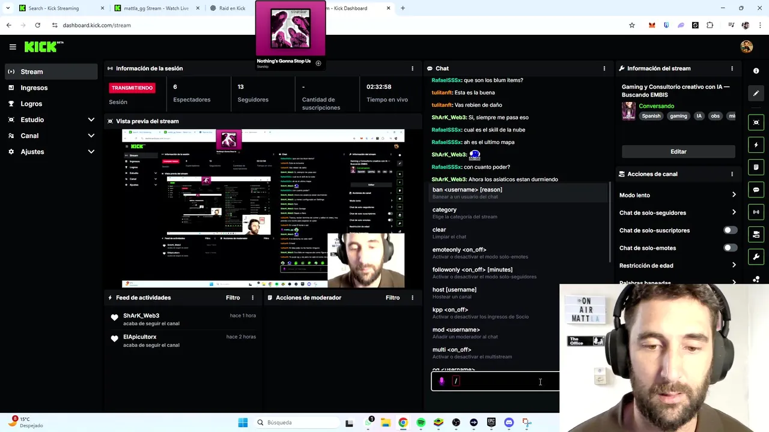Click the Editar stream info button
Viewport: 769px width, 432px height.
678,152
